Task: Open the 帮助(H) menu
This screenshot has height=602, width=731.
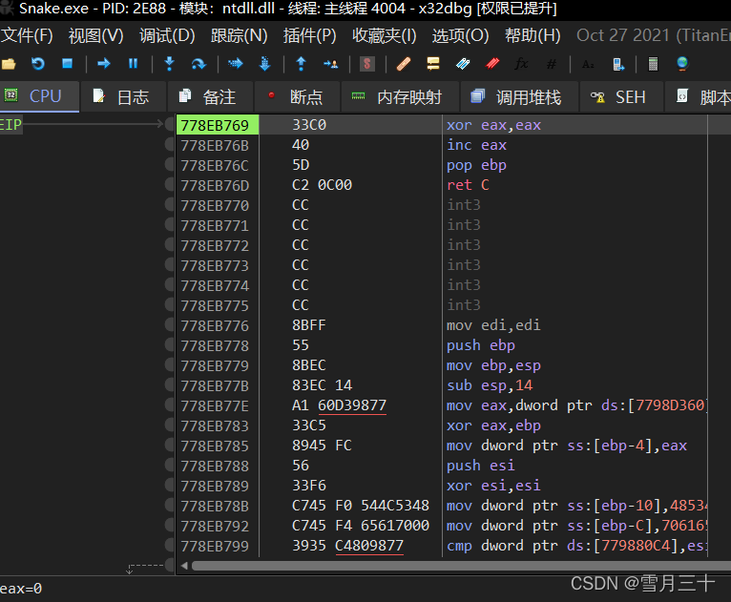Action: coord(533,35)
